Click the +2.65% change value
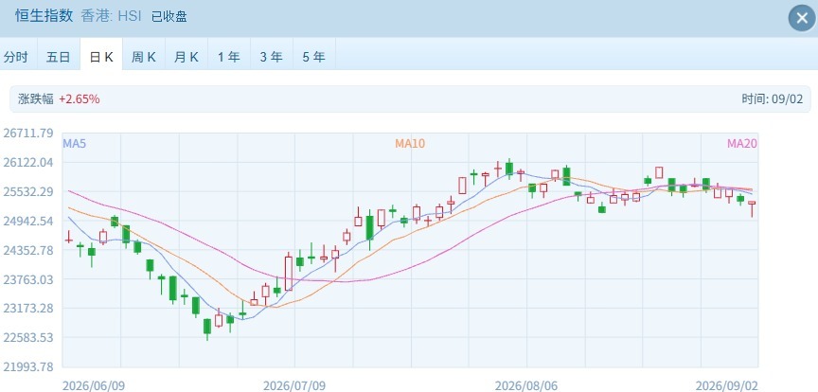This screenshot has width=818, height=392. point(79,99)
